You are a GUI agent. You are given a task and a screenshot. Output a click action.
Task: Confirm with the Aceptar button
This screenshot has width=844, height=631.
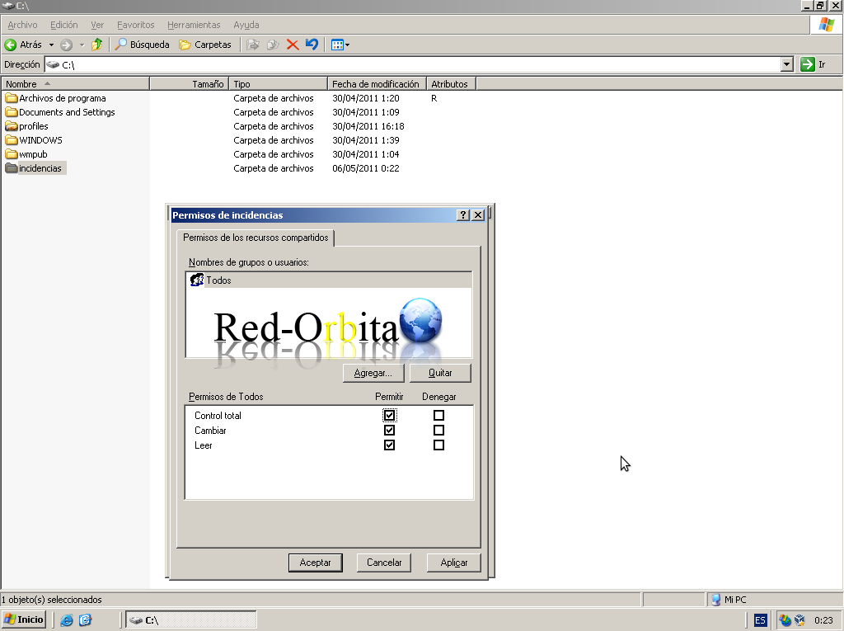[316, 563]
